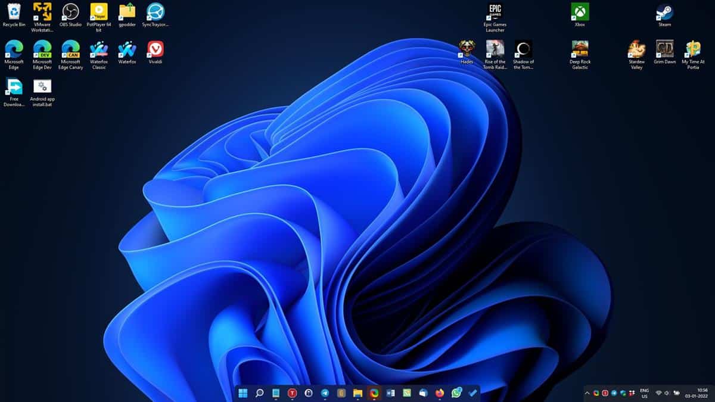
Task: Click the Telegram icon in system tray
Action: click(614, 393)
